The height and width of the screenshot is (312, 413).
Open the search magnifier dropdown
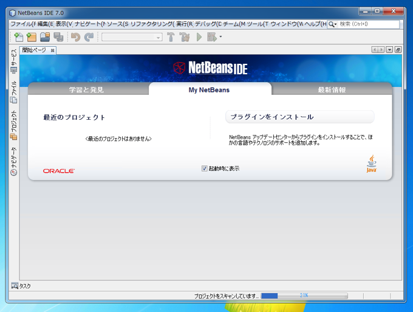(333, 24)
